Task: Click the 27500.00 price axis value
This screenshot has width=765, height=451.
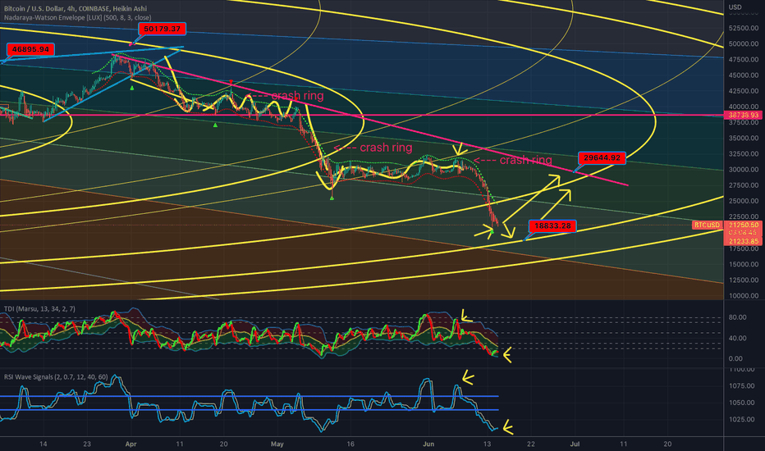Action: (x=744, y=185)
